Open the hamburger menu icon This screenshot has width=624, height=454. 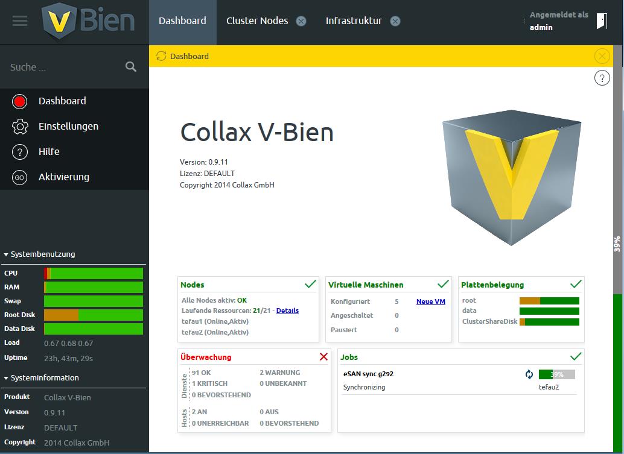tap(20, 21)
